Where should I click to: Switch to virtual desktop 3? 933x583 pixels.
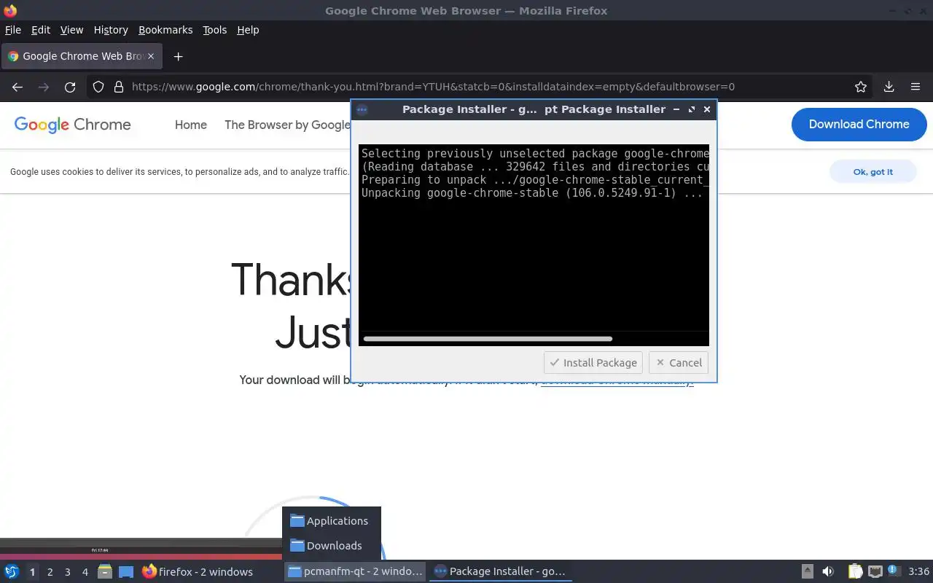pyautogui.click(x=68, y=572)
